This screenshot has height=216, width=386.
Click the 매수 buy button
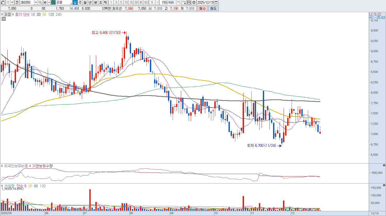[202, 8]
